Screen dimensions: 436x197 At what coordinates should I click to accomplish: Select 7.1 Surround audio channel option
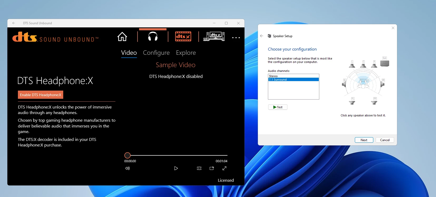pyautogui.click(x=278, y=80)
